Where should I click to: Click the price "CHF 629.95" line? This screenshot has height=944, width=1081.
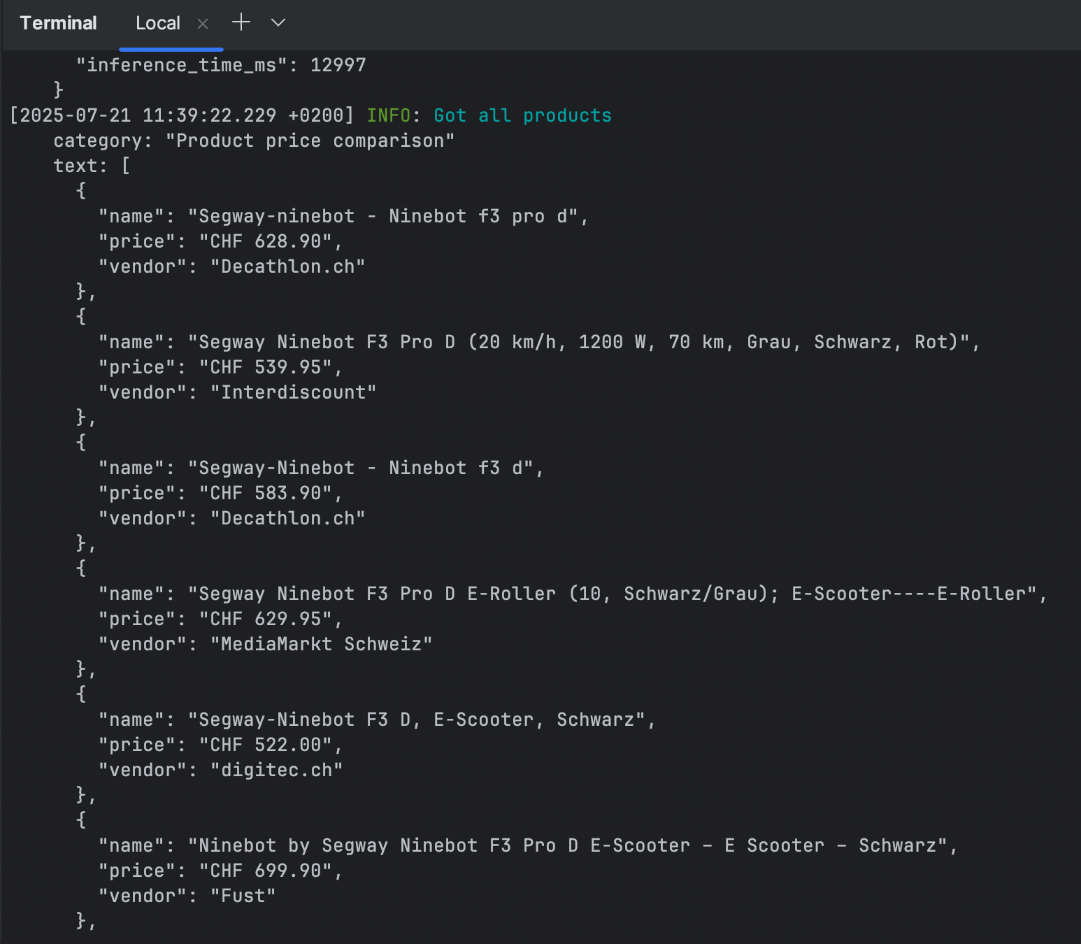pos(221,619)
